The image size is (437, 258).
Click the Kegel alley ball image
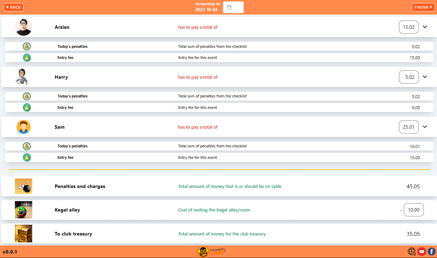point(24,210)
